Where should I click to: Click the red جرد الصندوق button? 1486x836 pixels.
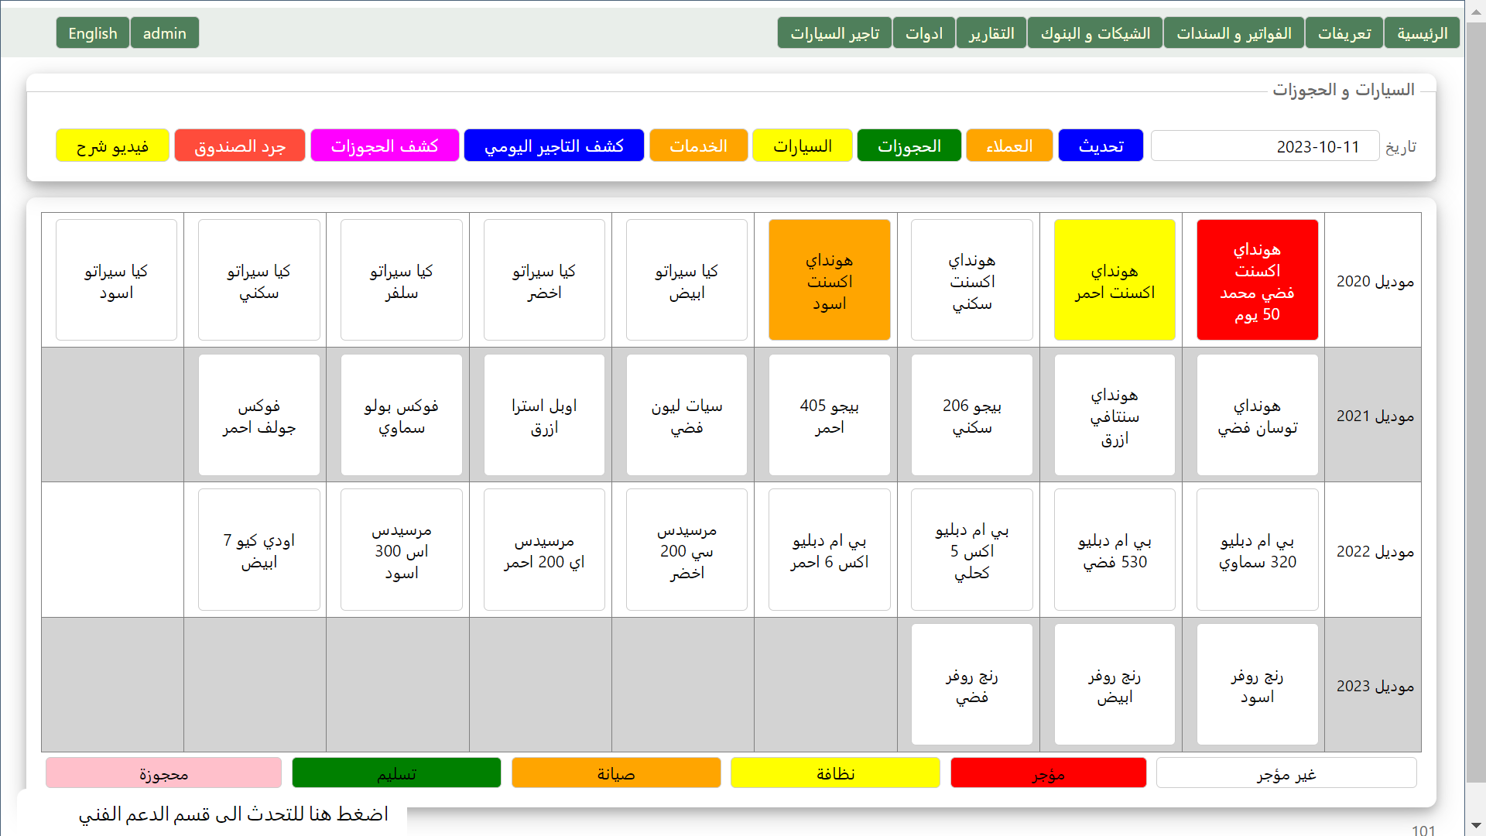click(x=240, y=146)
